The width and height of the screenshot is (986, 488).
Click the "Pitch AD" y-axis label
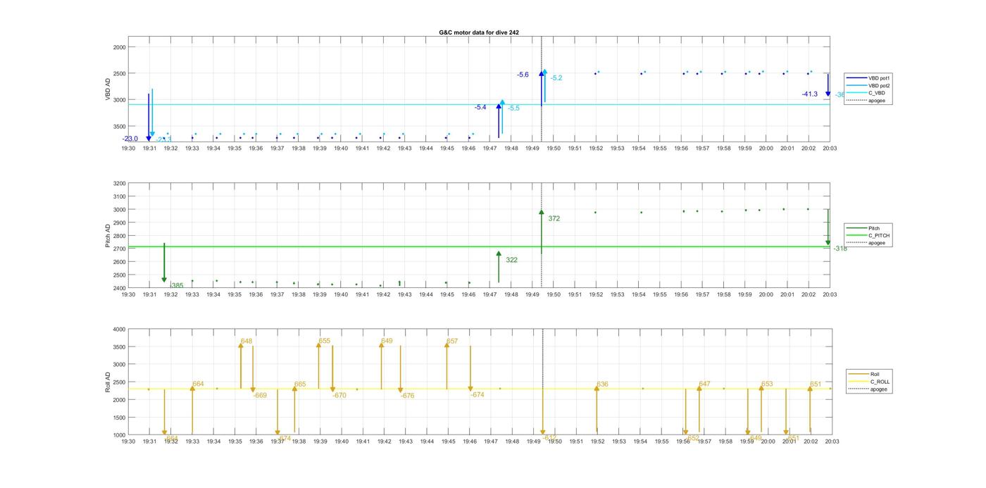click(x=108, y=236)
